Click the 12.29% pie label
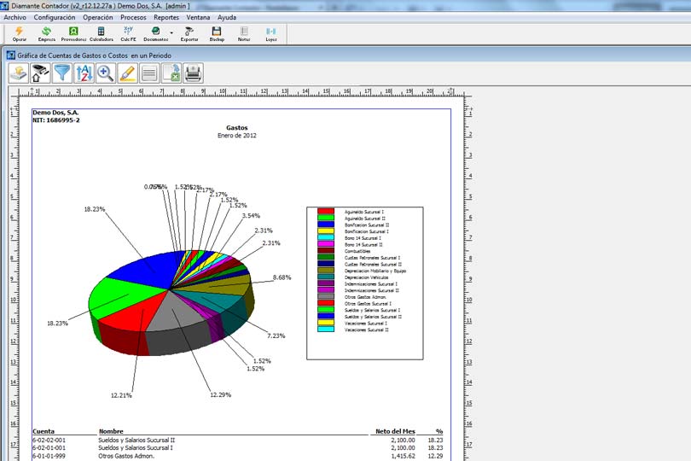The image size is (691, 461). [220, 394]
